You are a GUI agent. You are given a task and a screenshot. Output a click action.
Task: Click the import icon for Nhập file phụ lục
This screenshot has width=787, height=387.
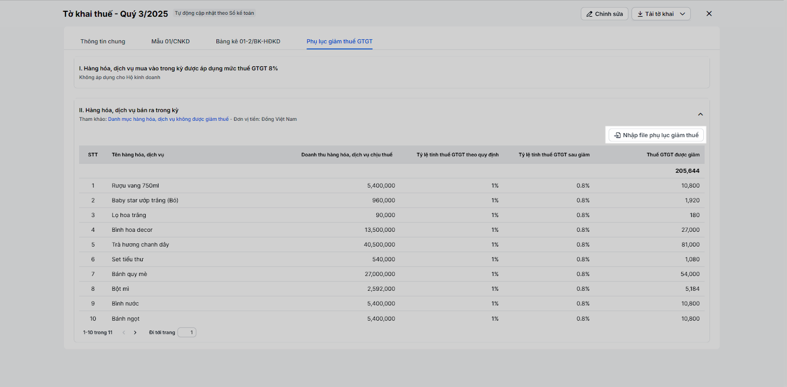pyautogui.click(x=617, y=135)
